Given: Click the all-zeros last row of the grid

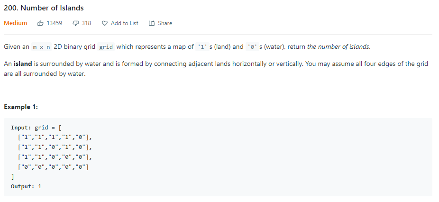Looking at the screenshot, I should click(x=53, y=167).
